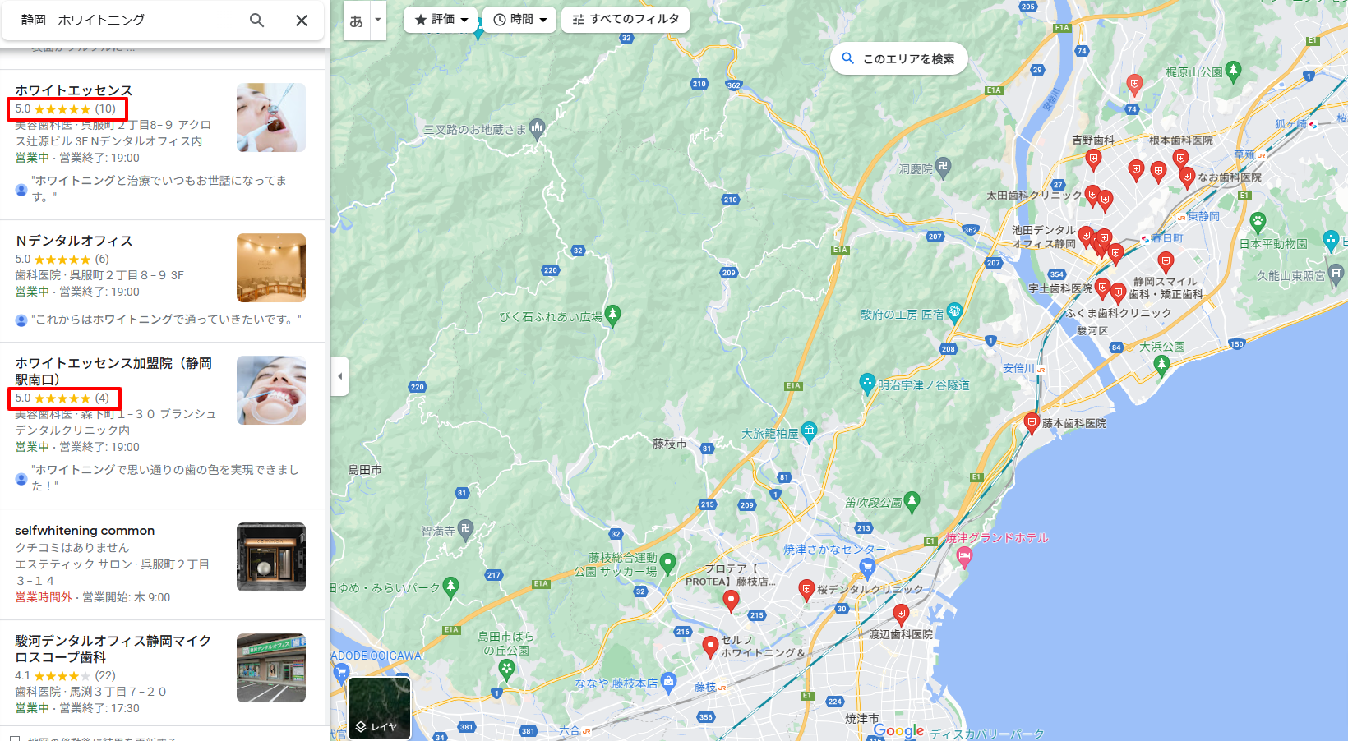Screen dimensions: 1348x741
Task: Click the 5.0 (6) rating of Nデンタルオフィス
Action: coord(62,259)
